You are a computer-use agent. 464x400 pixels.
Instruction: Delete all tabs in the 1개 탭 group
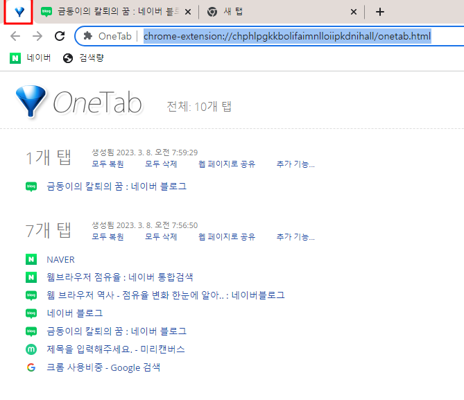coord(161,164)
